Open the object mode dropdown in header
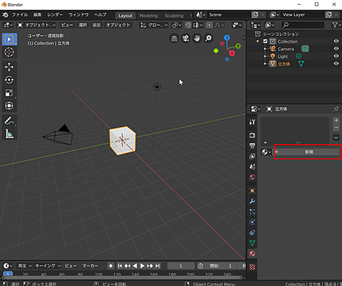This screenshot has height=286, width=342. [x=37, y=25]
